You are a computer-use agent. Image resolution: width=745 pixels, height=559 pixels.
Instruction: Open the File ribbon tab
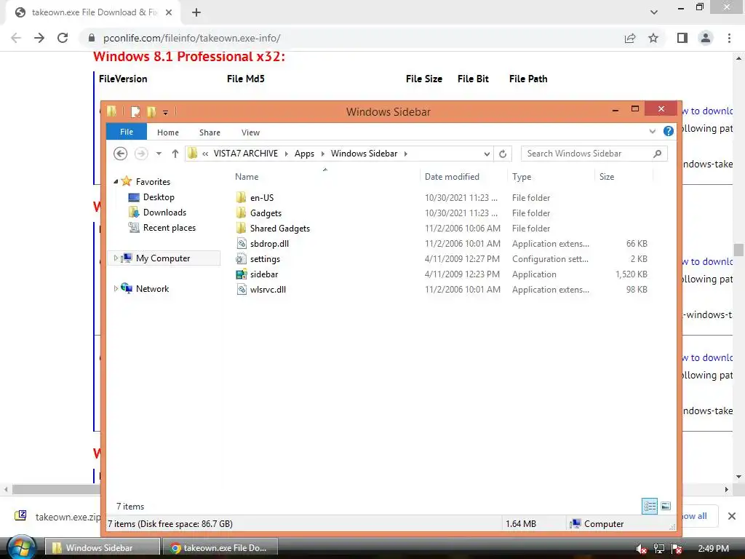pos(127,132)
